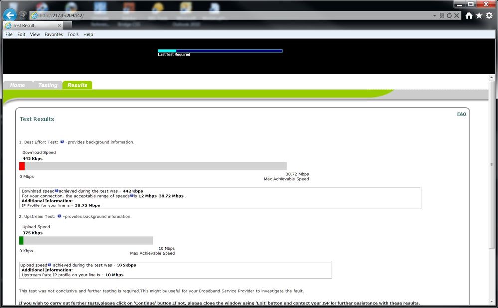The image size is (498, 308).
Task: Expand the address bar dropdown arrow
Action: (x=435, y=16)
